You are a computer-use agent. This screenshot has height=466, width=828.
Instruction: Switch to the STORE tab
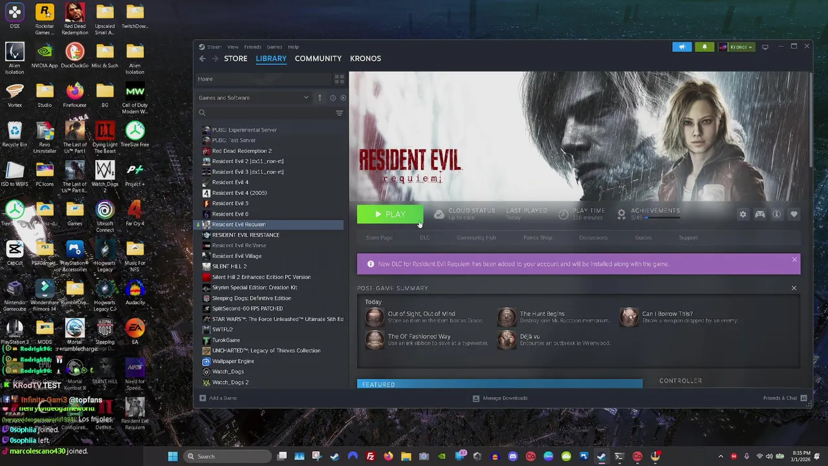pos(235,58)
